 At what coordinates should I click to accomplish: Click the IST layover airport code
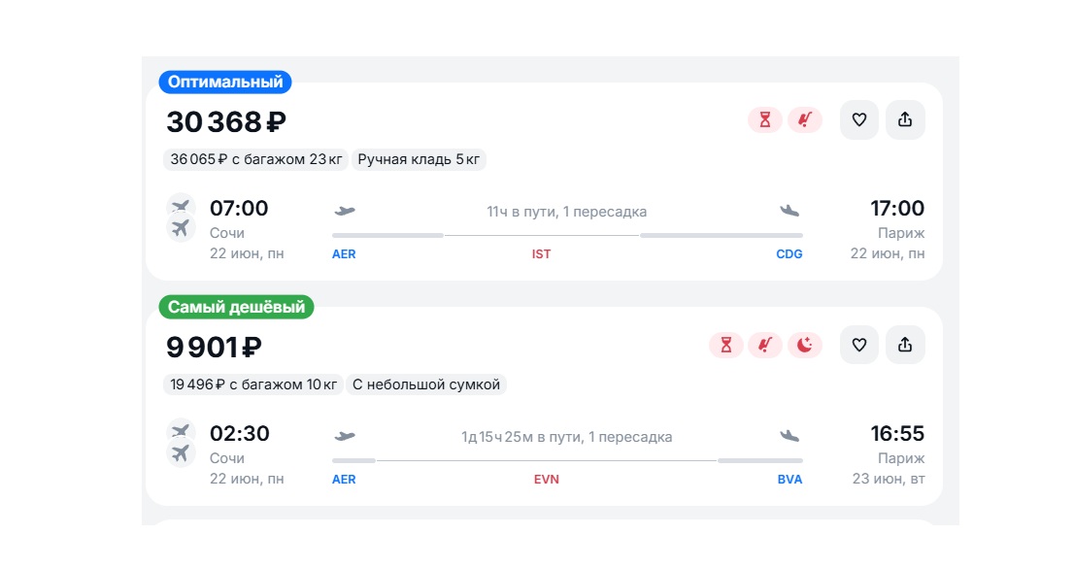point(541,254)
